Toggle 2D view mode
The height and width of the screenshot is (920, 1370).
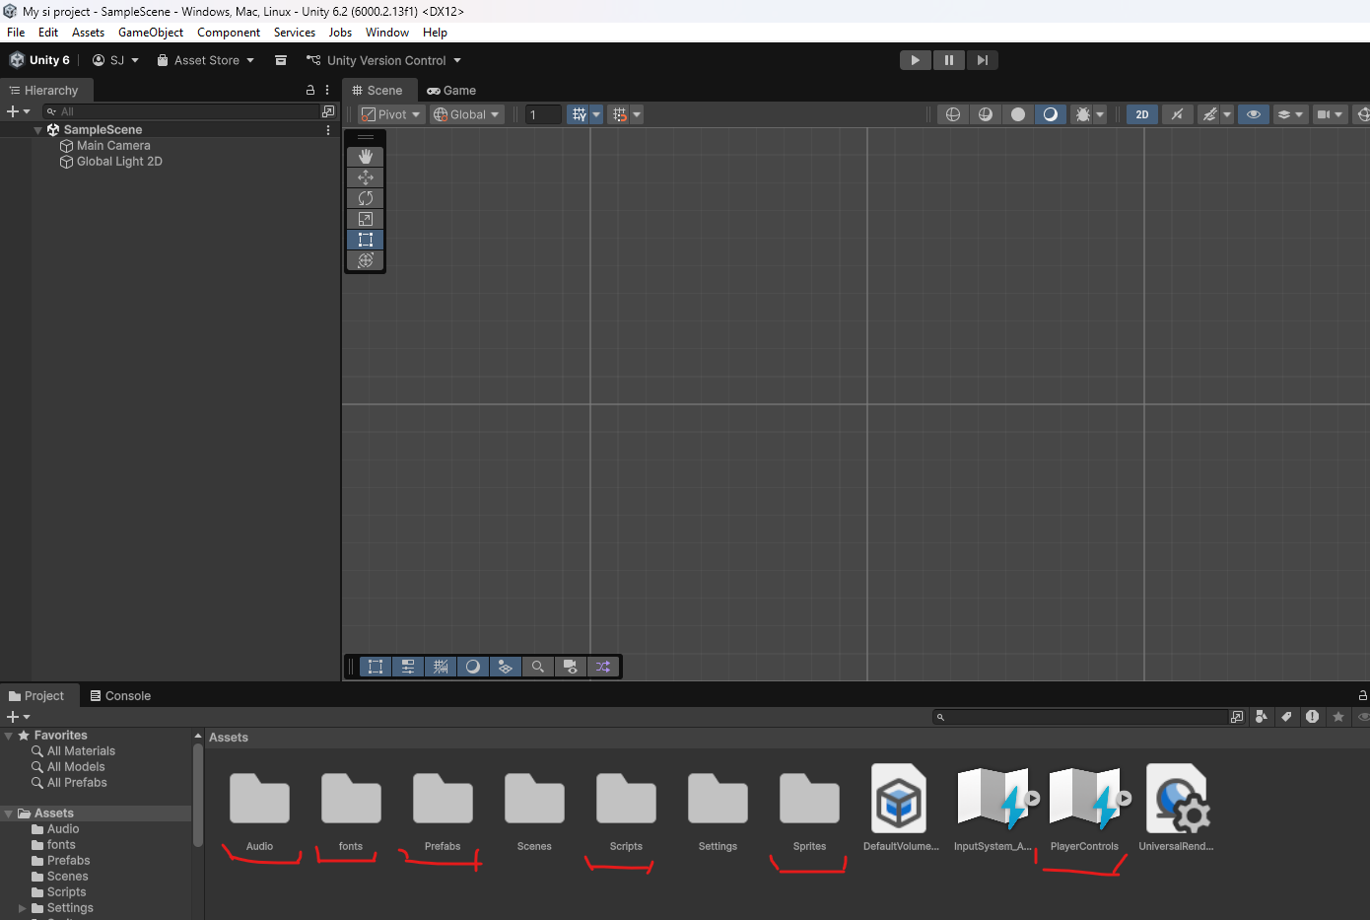tap(1142, 114)
